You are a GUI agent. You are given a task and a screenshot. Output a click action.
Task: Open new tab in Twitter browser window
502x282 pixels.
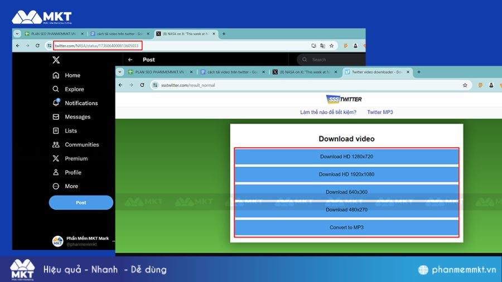224,33
